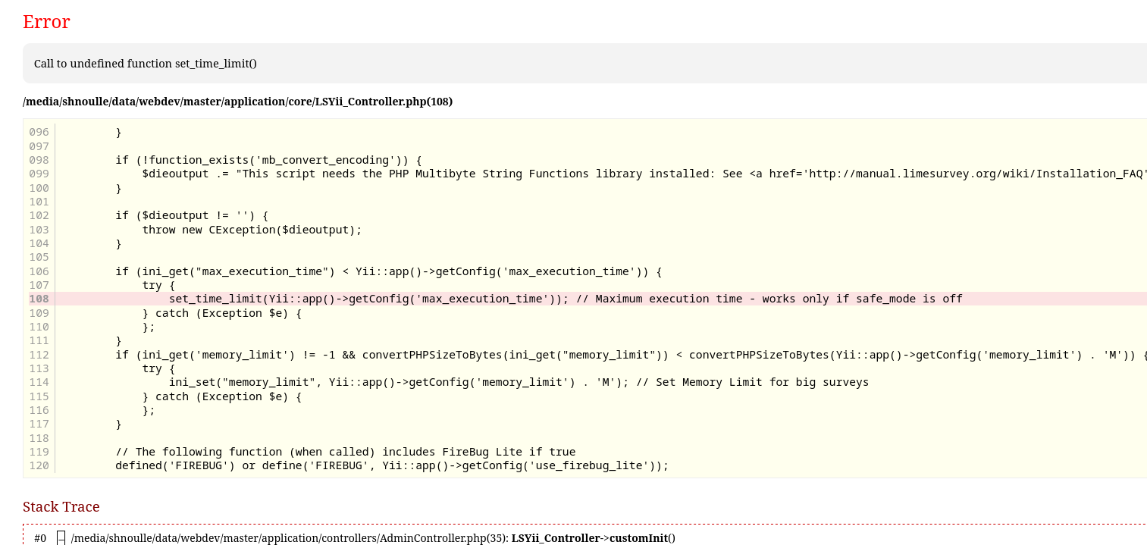The width and height of the screenshot is (1147, 545).
Task: Click the LSYii_Controller.php(108) file path
Action: click(x=237, y=102)
